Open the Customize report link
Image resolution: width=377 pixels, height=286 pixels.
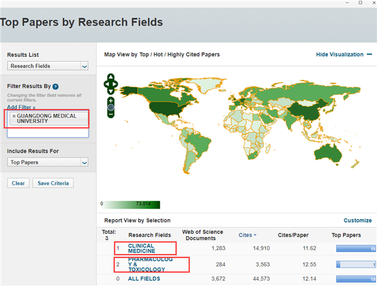click(x=358, y=221)
